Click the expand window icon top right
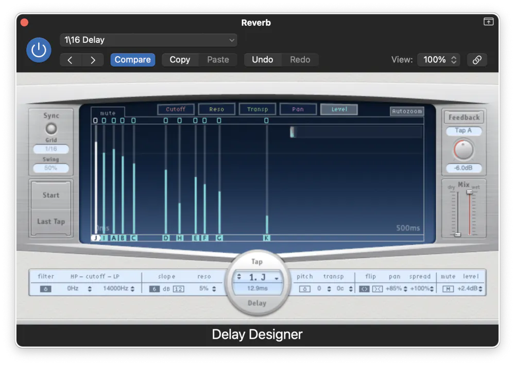Viewport: 515px width, 366px height. (x=488, y=22)
